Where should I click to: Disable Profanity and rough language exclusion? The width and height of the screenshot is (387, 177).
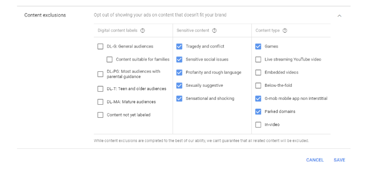point(179,72)
